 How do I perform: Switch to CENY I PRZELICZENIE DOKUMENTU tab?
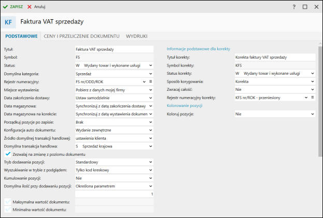tap(81, 36)
